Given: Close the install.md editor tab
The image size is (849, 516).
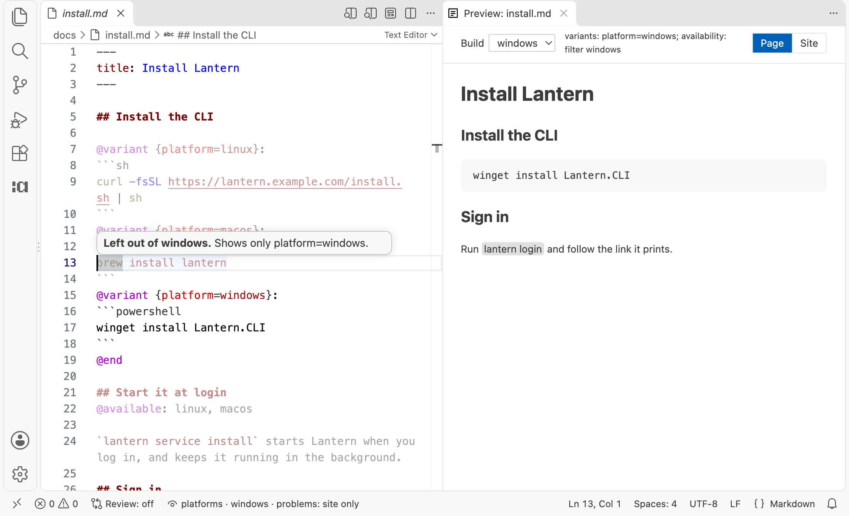Looking at the screenshot, I should tap(121, 14).
